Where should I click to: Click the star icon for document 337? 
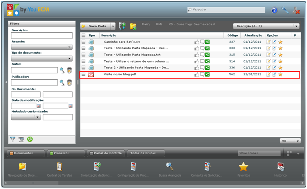pyautogui.click(x=280, y=42)
